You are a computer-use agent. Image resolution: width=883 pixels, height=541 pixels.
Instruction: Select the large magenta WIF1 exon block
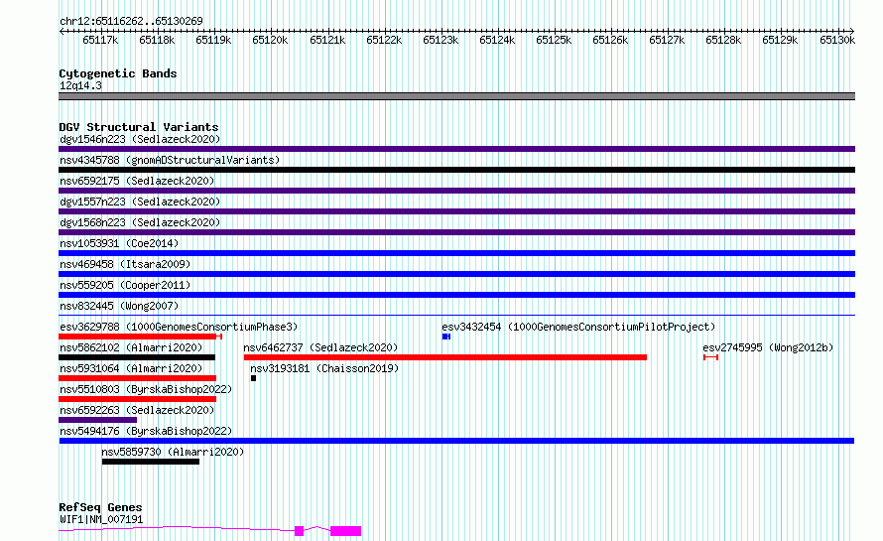(x=346, y=531)
